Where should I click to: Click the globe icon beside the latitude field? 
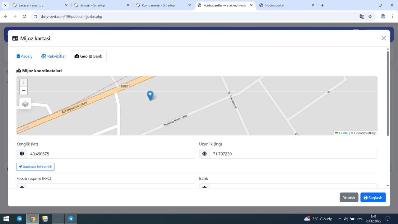[22, 154]
